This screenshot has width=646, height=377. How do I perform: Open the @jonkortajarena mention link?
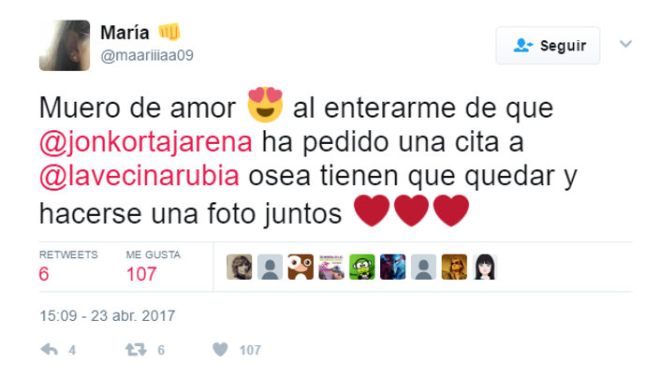click(x=146, y=142)
